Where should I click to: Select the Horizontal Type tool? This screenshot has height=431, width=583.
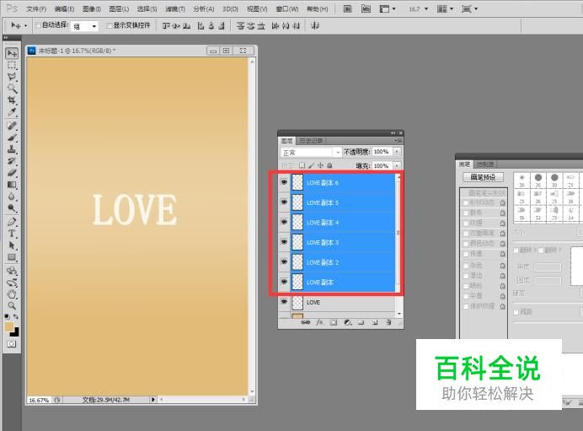pyautogui.click(x=12, y=234)
